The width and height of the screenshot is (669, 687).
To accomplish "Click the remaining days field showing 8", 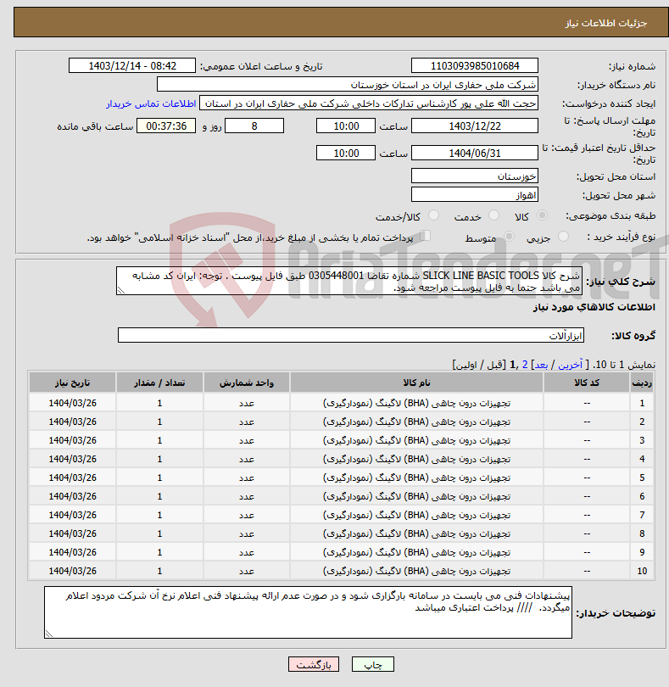I will [254, 126].
